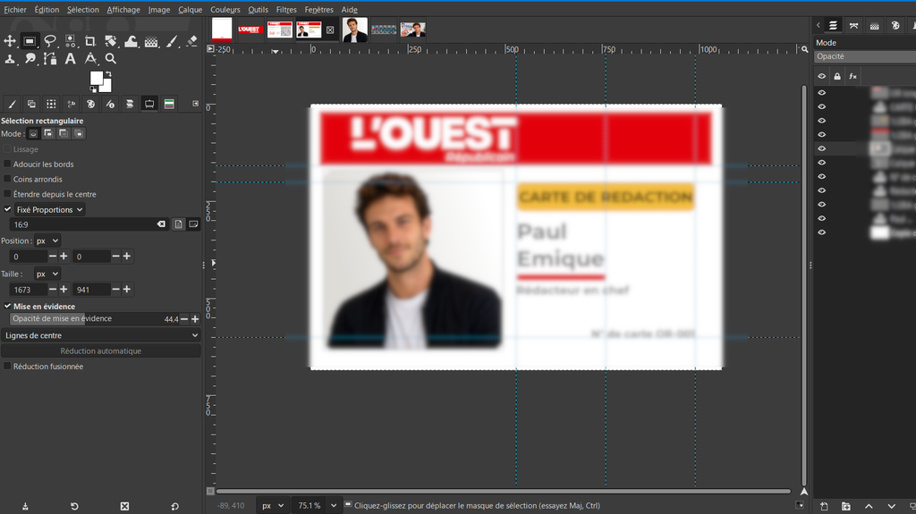Open the Fichier menu

[15, 9]
